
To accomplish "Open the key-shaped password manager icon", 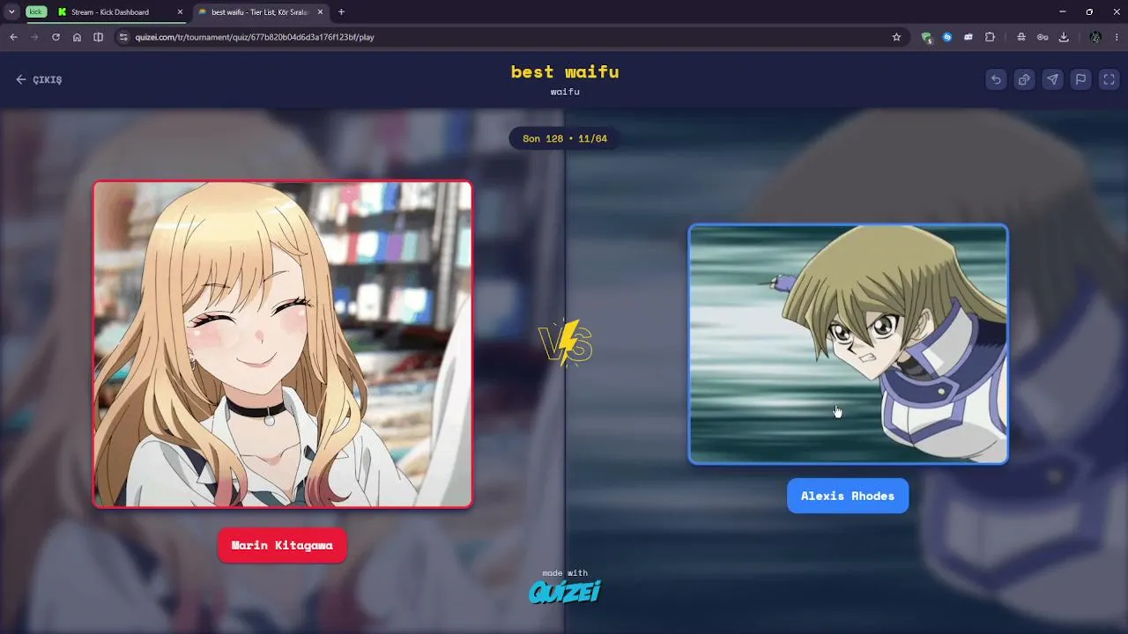I will pyautogui.click(x=1043, y=37).
